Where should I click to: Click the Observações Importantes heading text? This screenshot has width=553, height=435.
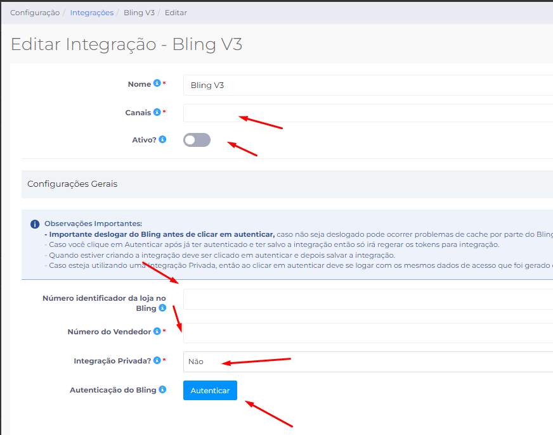coord(93,224)
